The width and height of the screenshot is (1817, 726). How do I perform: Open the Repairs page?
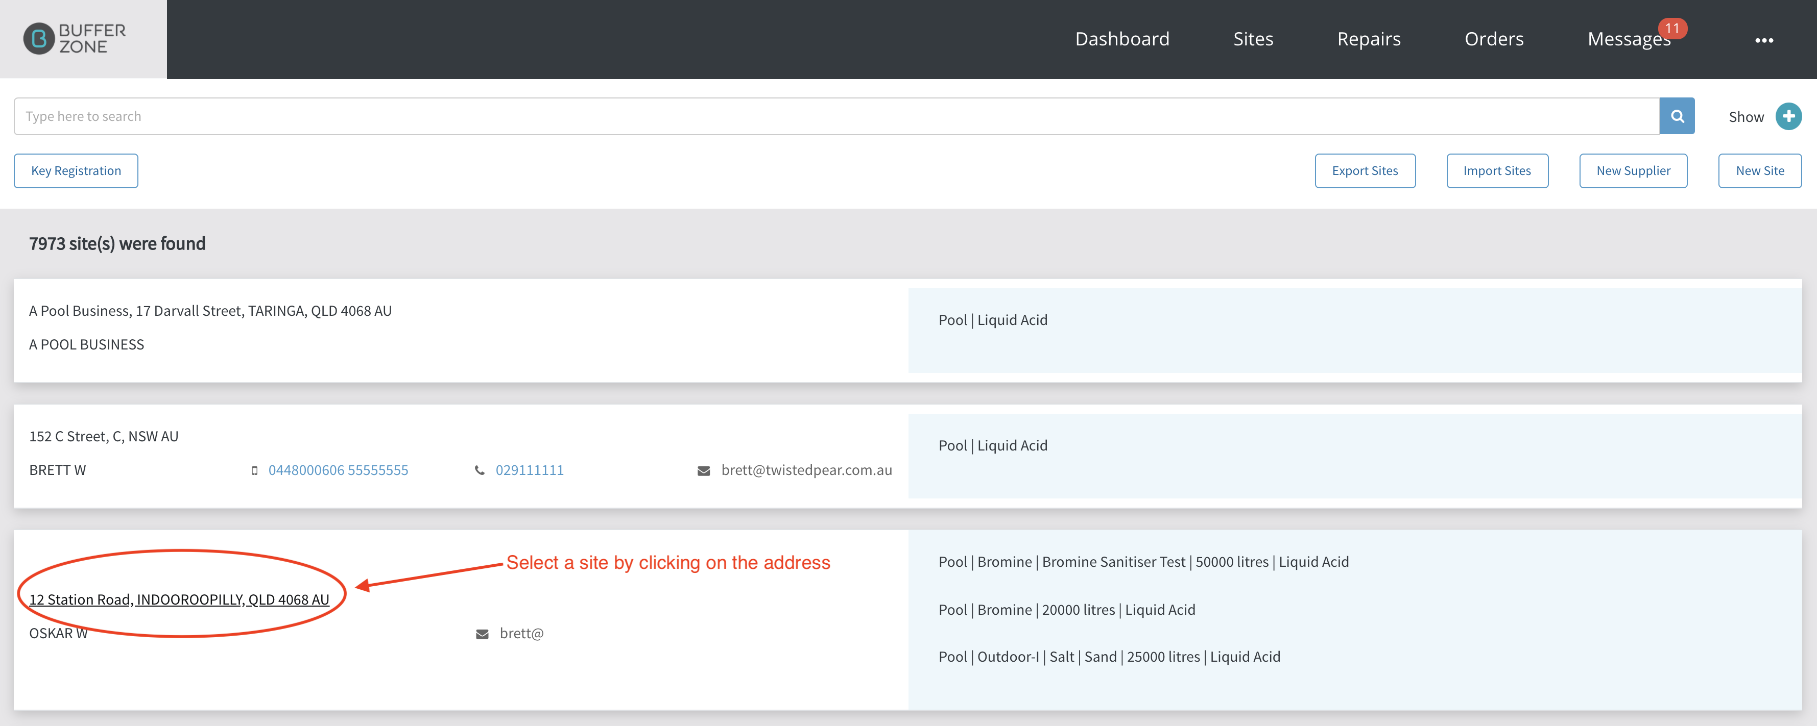point(1369,39)
